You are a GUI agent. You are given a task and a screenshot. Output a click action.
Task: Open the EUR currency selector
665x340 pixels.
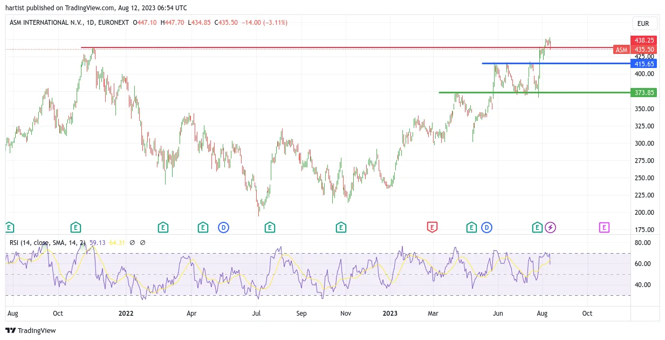(x=643, y=24)
